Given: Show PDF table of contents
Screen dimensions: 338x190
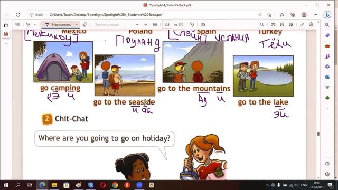Looking at the screenshot, I should (x=17, y=25).
